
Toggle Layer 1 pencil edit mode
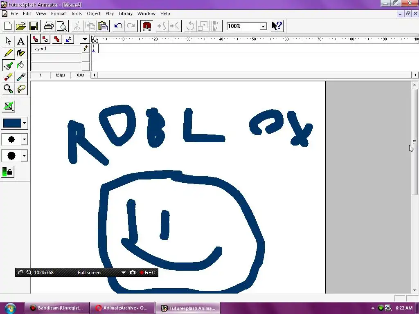pyautogui.click(x=86, y=49)
